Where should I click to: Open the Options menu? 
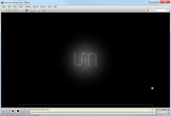coord(43,7)
